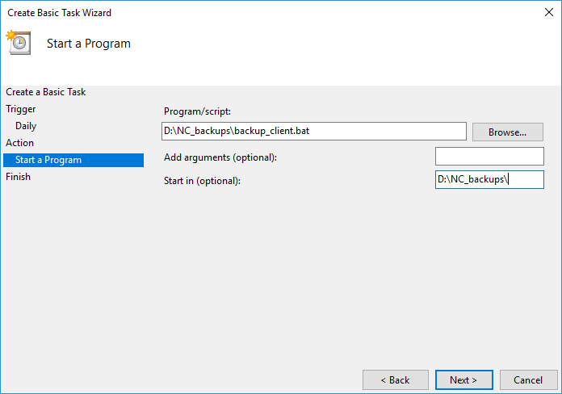
Task: Select the Daily sub-step
Action: [x=26, y=126]
